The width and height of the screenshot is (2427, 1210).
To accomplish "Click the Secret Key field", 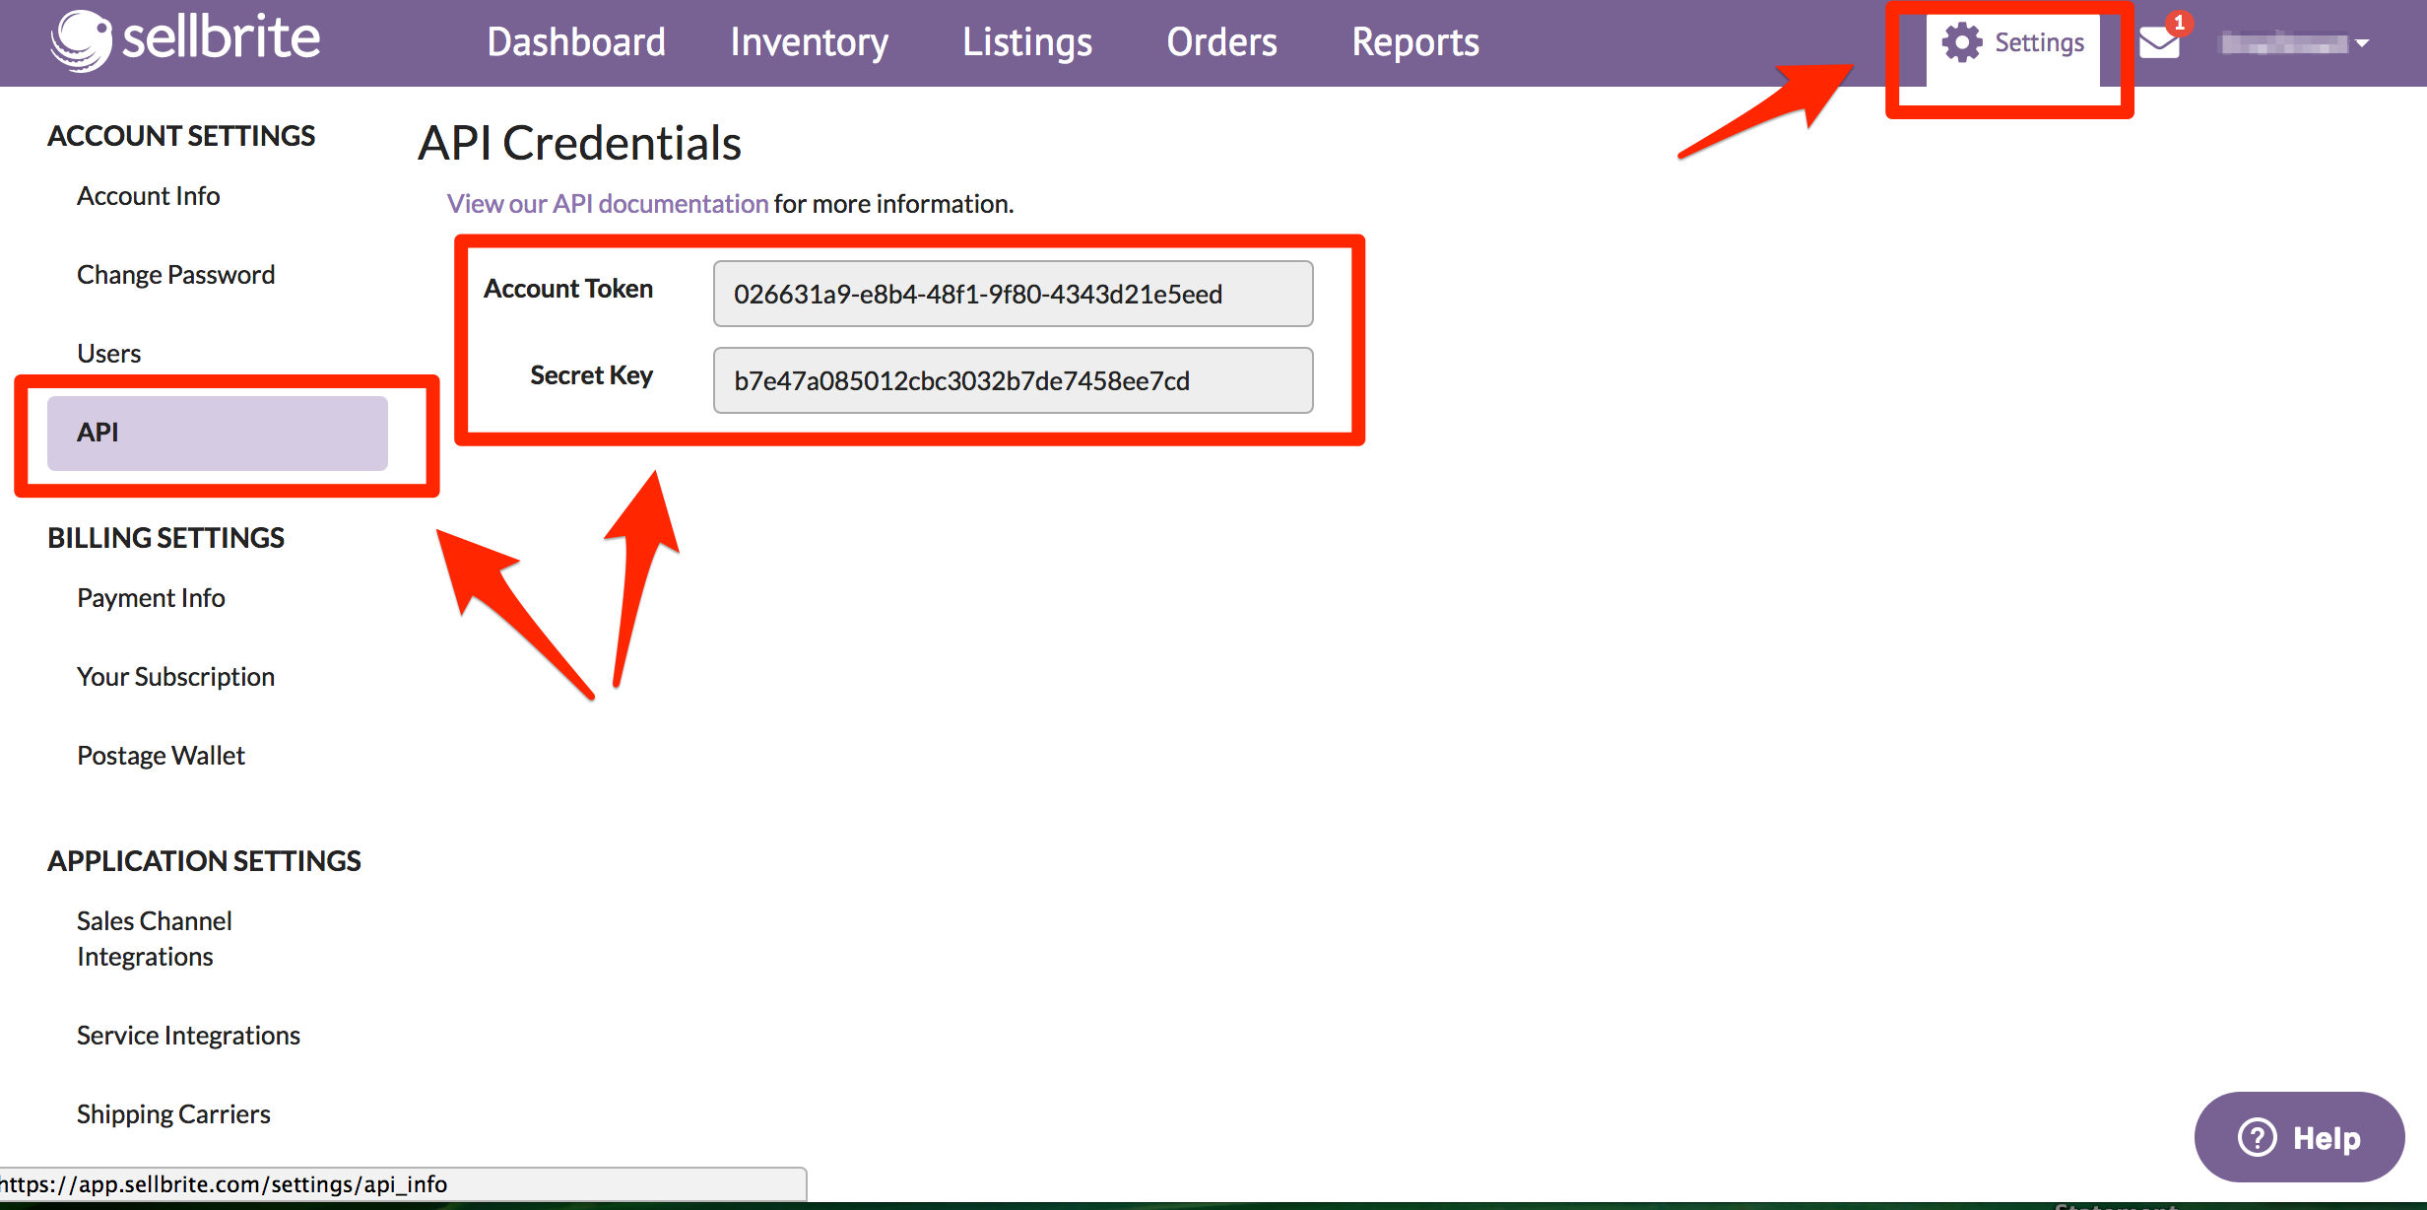I will 1013,380.
